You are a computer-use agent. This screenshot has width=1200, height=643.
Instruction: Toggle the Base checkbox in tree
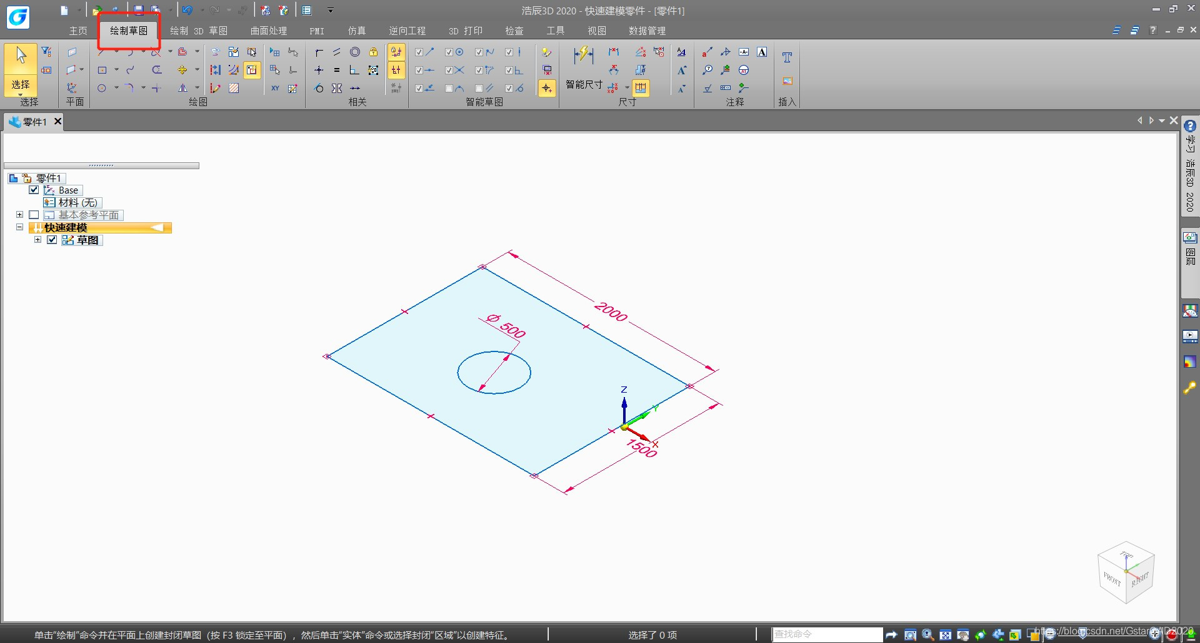(34, 190)
